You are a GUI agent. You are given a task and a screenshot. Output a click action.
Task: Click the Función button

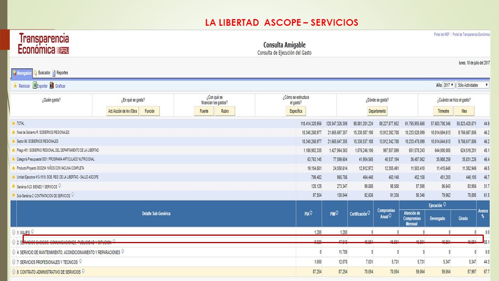click(x=150, y=111)
